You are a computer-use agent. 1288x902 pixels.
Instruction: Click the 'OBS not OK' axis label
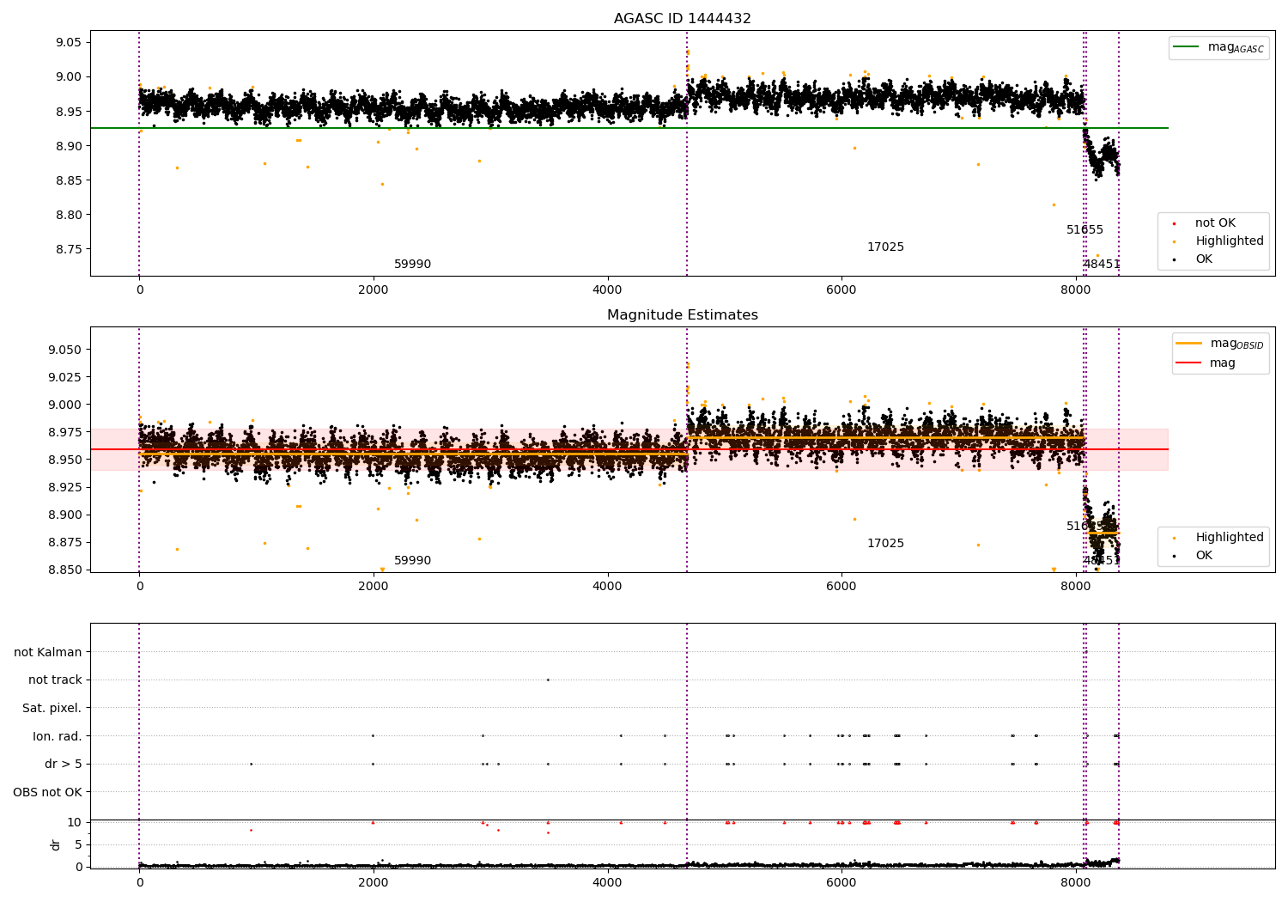[x=47, y=793]
